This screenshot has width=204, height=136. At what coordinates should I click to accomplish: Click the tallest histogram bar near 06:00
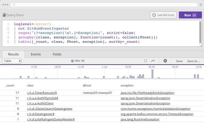pos(152,74)
